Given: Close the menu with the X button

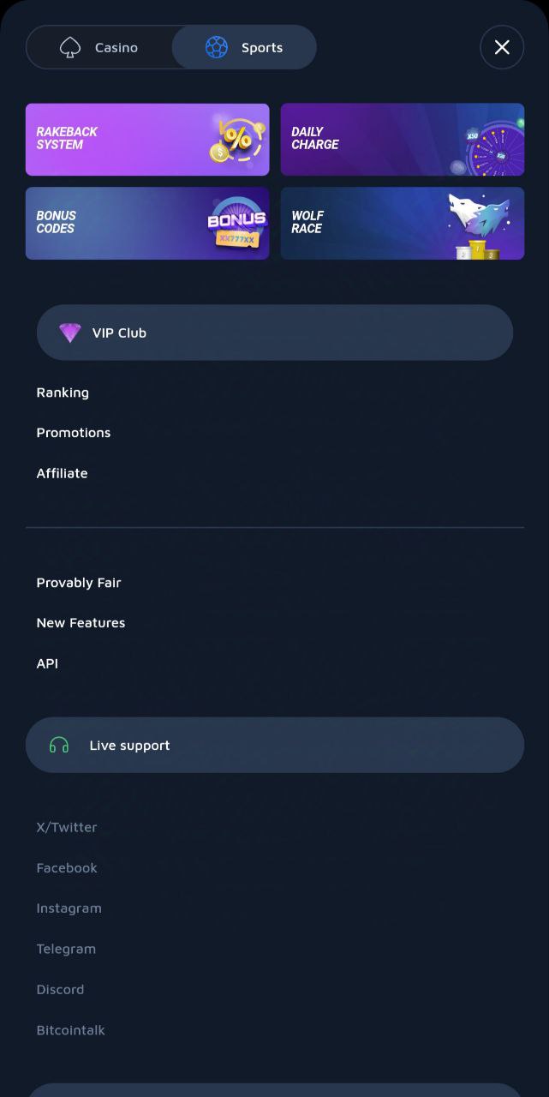Looking at the screenshot, I should coord(502,47).
